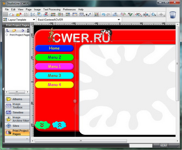
Task: Expand the sidebar bottom options arrow
Action: pyautogui.click(x=27, y=139)
